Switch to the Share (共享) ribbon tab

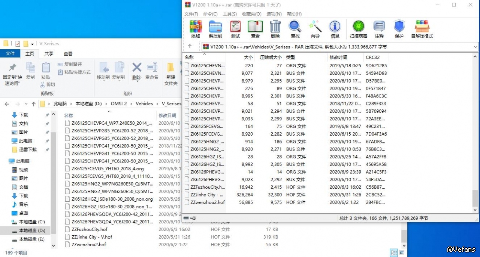pyautogui.click(x=49, y=54)
